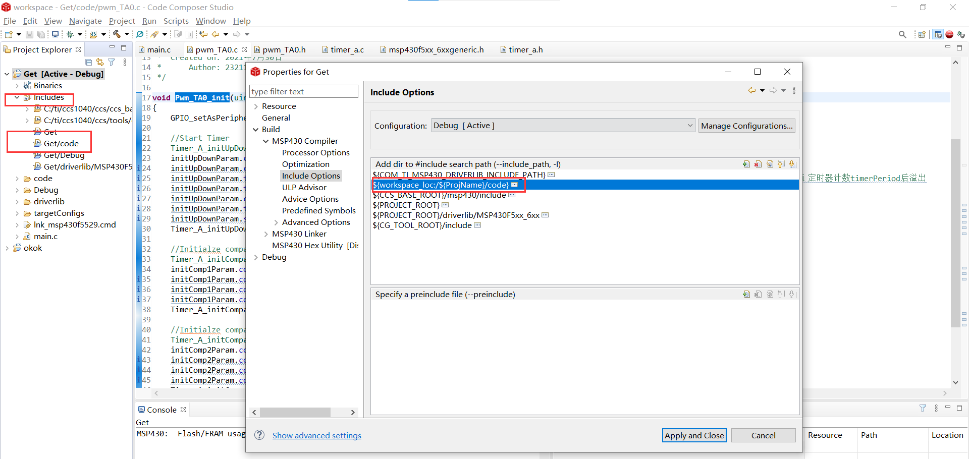Click the Apply and Close button
This screenshot has height=459, width=969.
point(694,435)
